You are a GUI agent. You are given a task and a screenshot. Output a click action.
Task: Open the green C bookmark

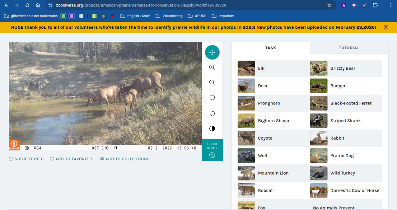(94, 16)
